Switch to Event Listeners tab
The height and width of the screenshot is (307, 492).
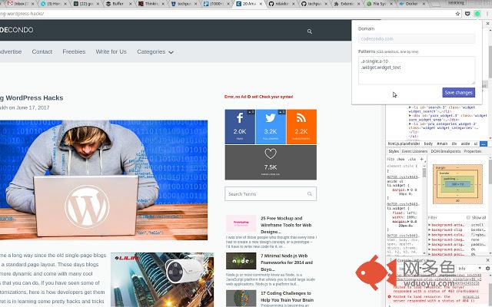(x=414, y=151)
